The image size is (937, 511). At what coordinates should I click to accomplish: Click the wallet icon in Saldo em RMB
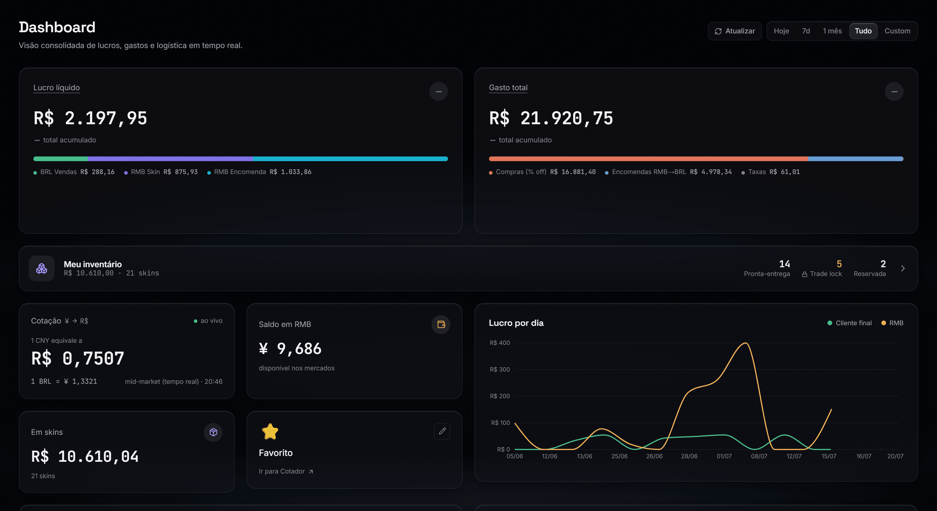tap(441, 324)
